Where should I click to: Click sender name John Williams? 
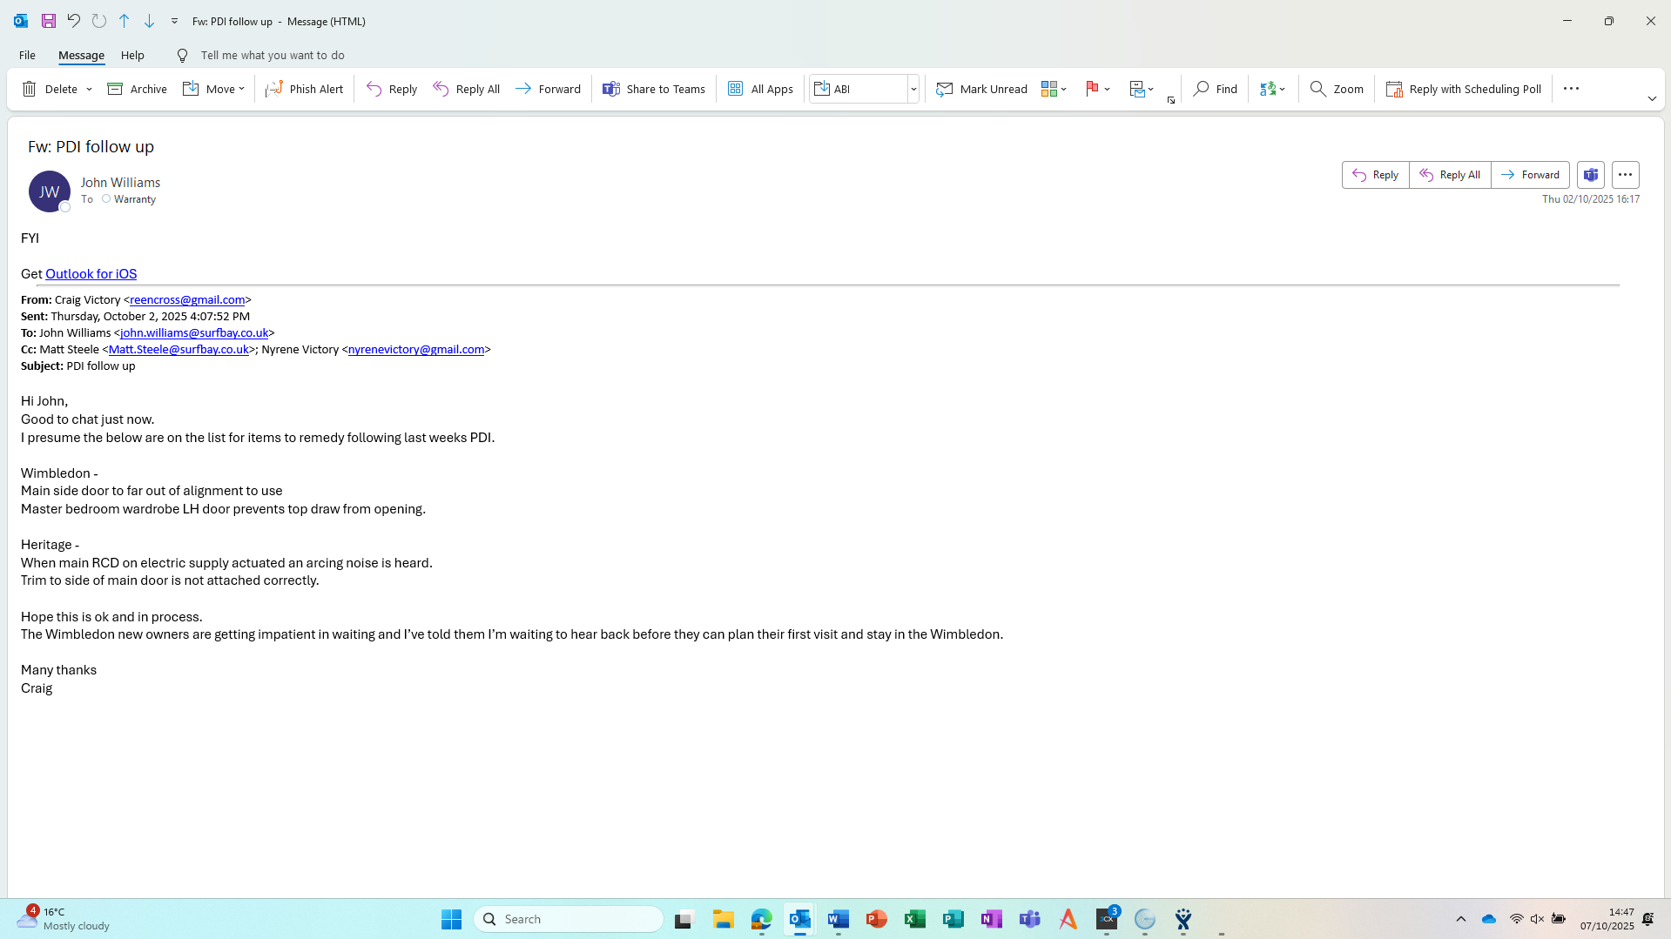point(120,182)
